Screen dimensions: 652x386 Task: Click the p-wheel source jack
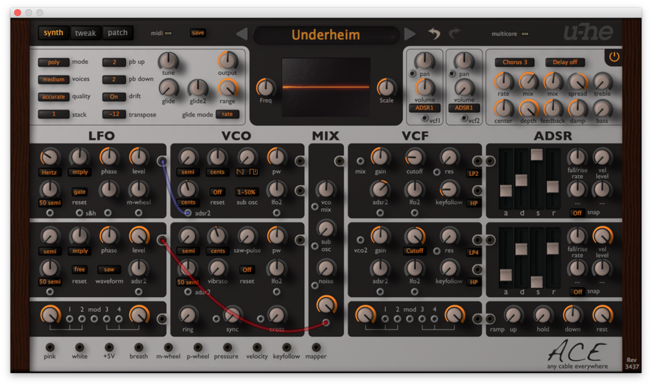(x=197, y=347)
